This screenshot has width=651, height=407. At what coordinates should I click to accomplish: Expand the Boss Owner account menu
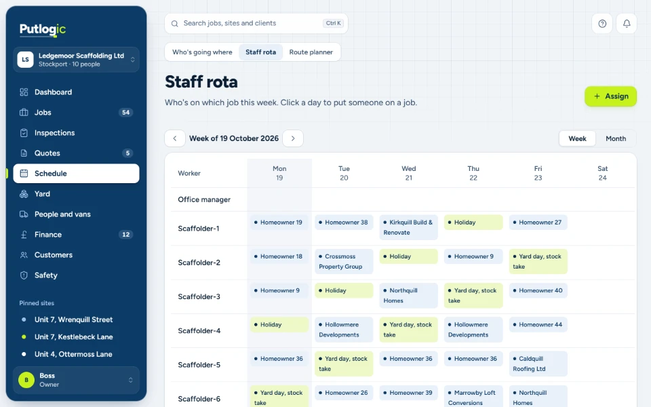click(76, 380)
